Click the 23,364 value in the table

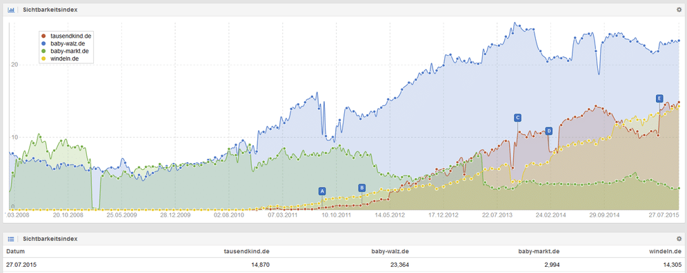click(400, 264)
